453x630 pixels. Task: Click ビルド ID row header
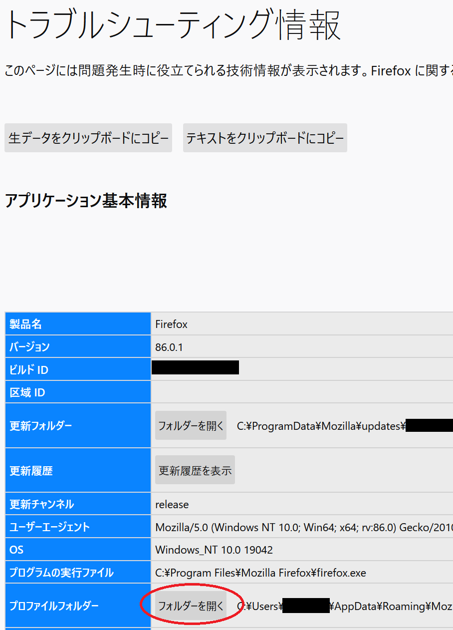coord(78,369)
